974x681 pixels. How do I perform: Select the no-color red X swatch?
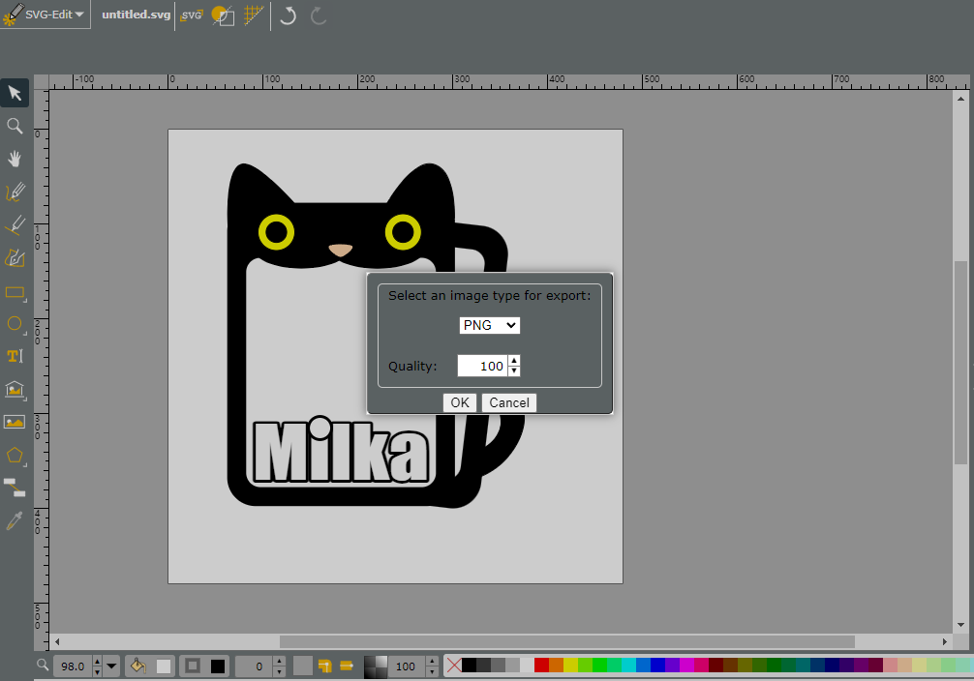[x=454, y=666]
